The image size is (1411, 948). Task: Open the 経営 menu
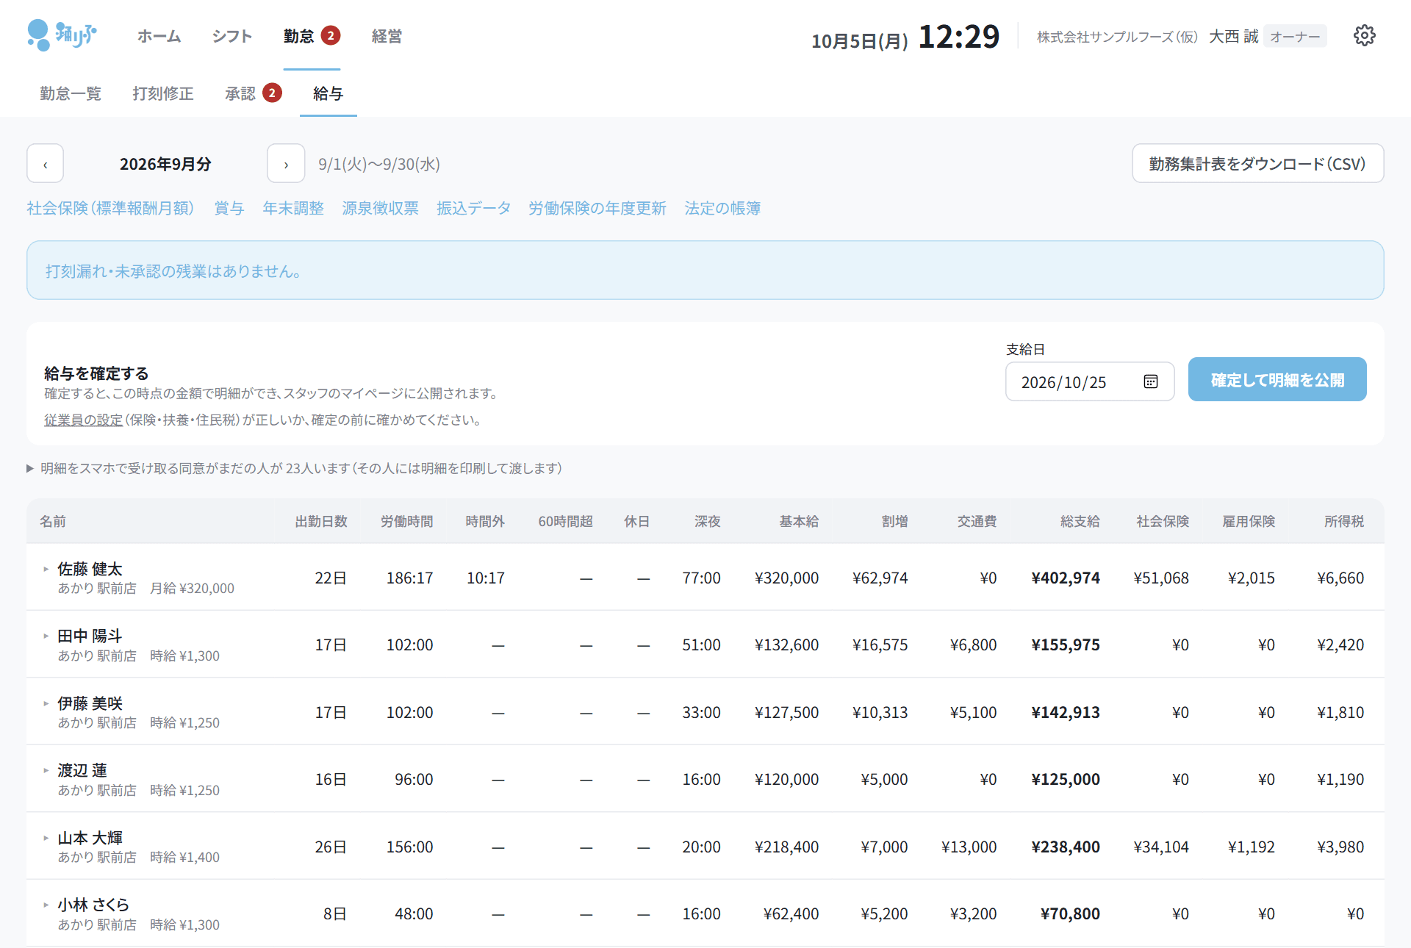click(387, 36)
